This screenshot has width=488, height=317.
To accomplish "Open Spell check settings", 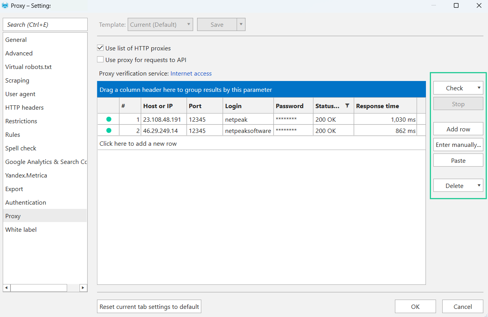I will [x=45, y=148].
